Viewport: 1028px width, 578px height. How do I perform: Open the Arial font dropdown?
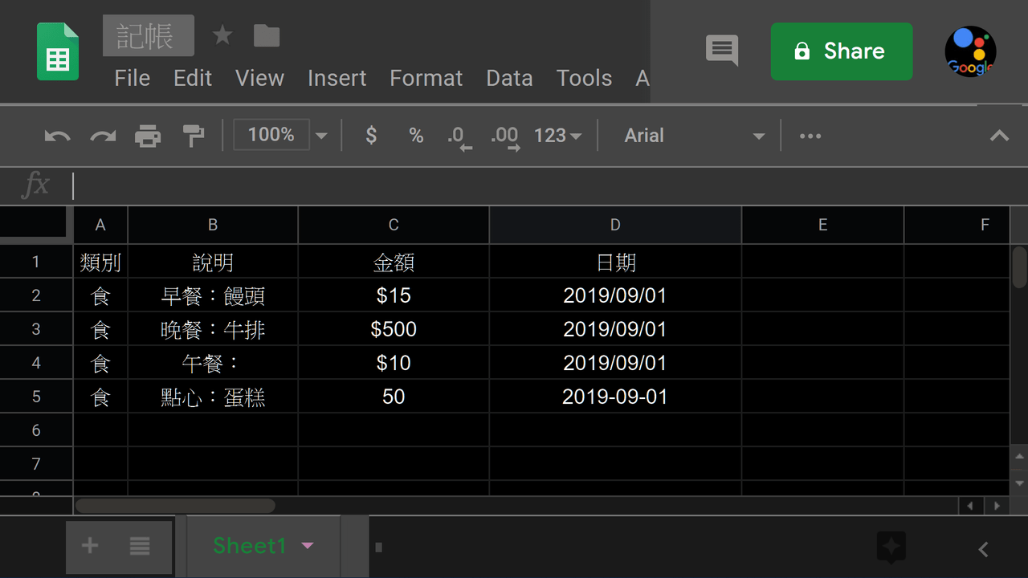tap(694, 136)
